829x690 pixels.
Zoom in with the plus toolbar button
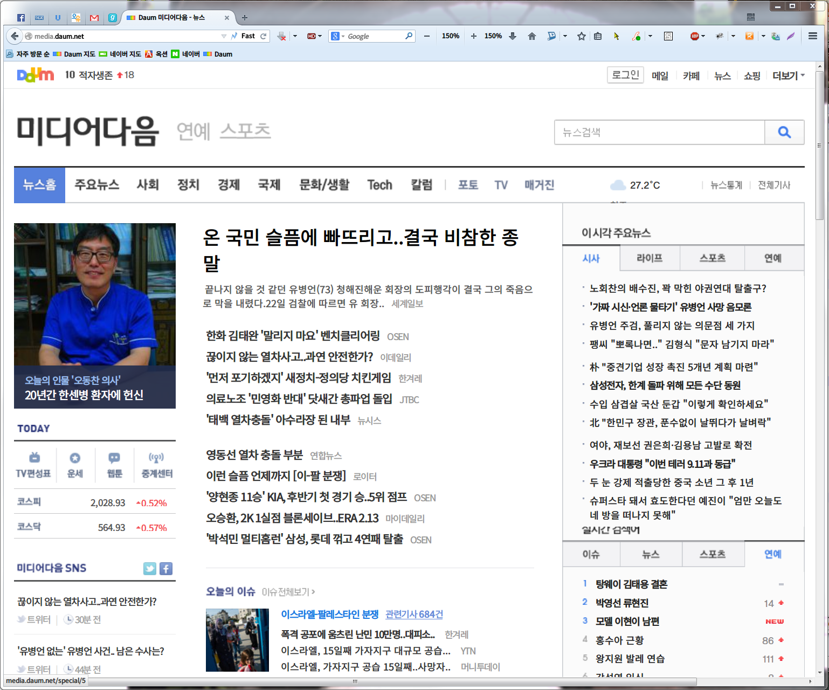[x=473, y=36]
